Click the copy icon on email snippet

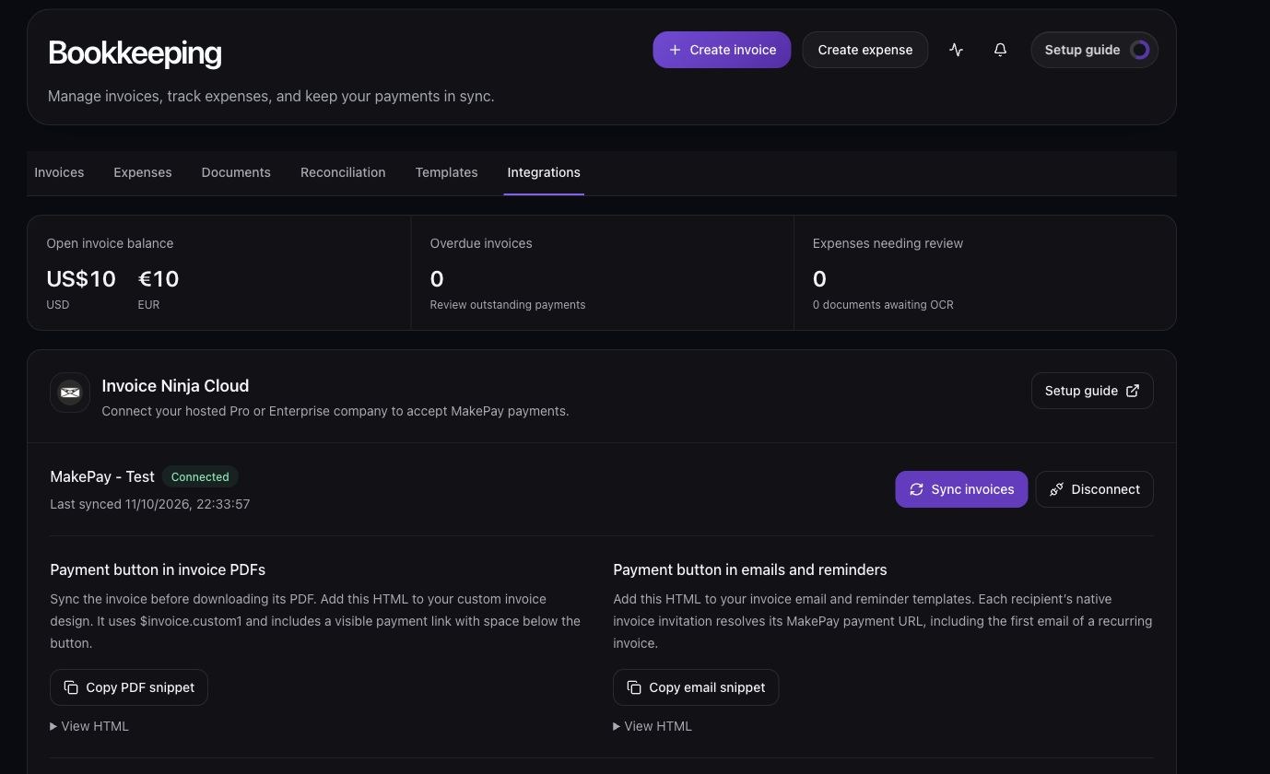(634, 687)
